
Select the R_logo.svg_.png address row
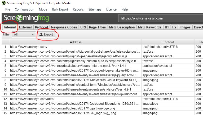[x=75, y=113]
